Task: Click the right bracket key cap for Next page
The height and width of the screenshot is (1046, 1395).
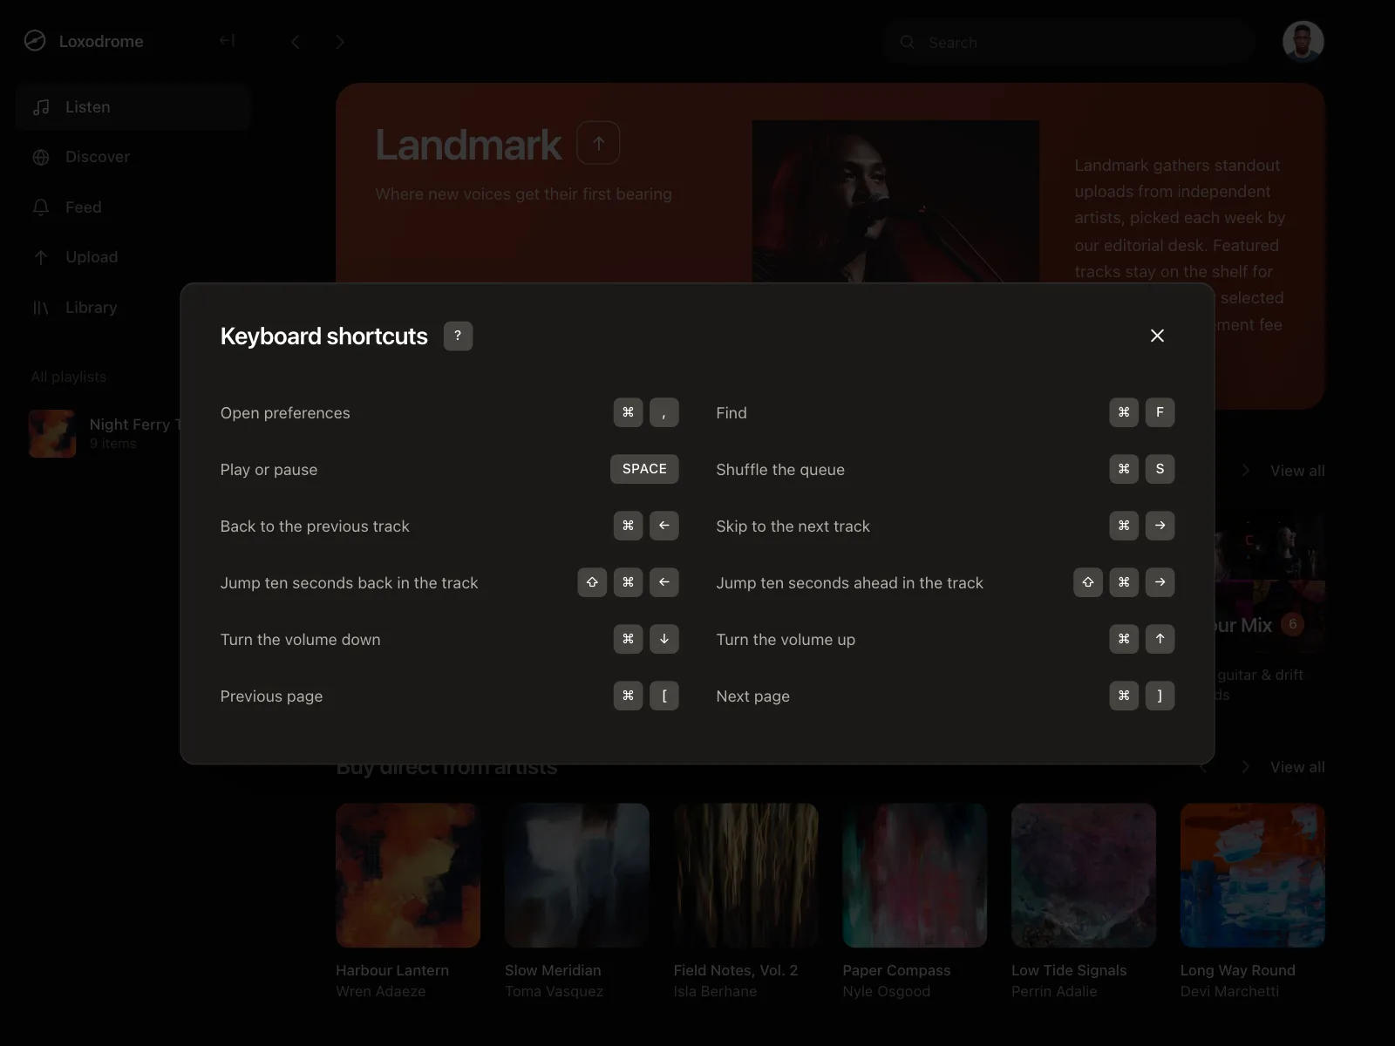Action: 1160,696
